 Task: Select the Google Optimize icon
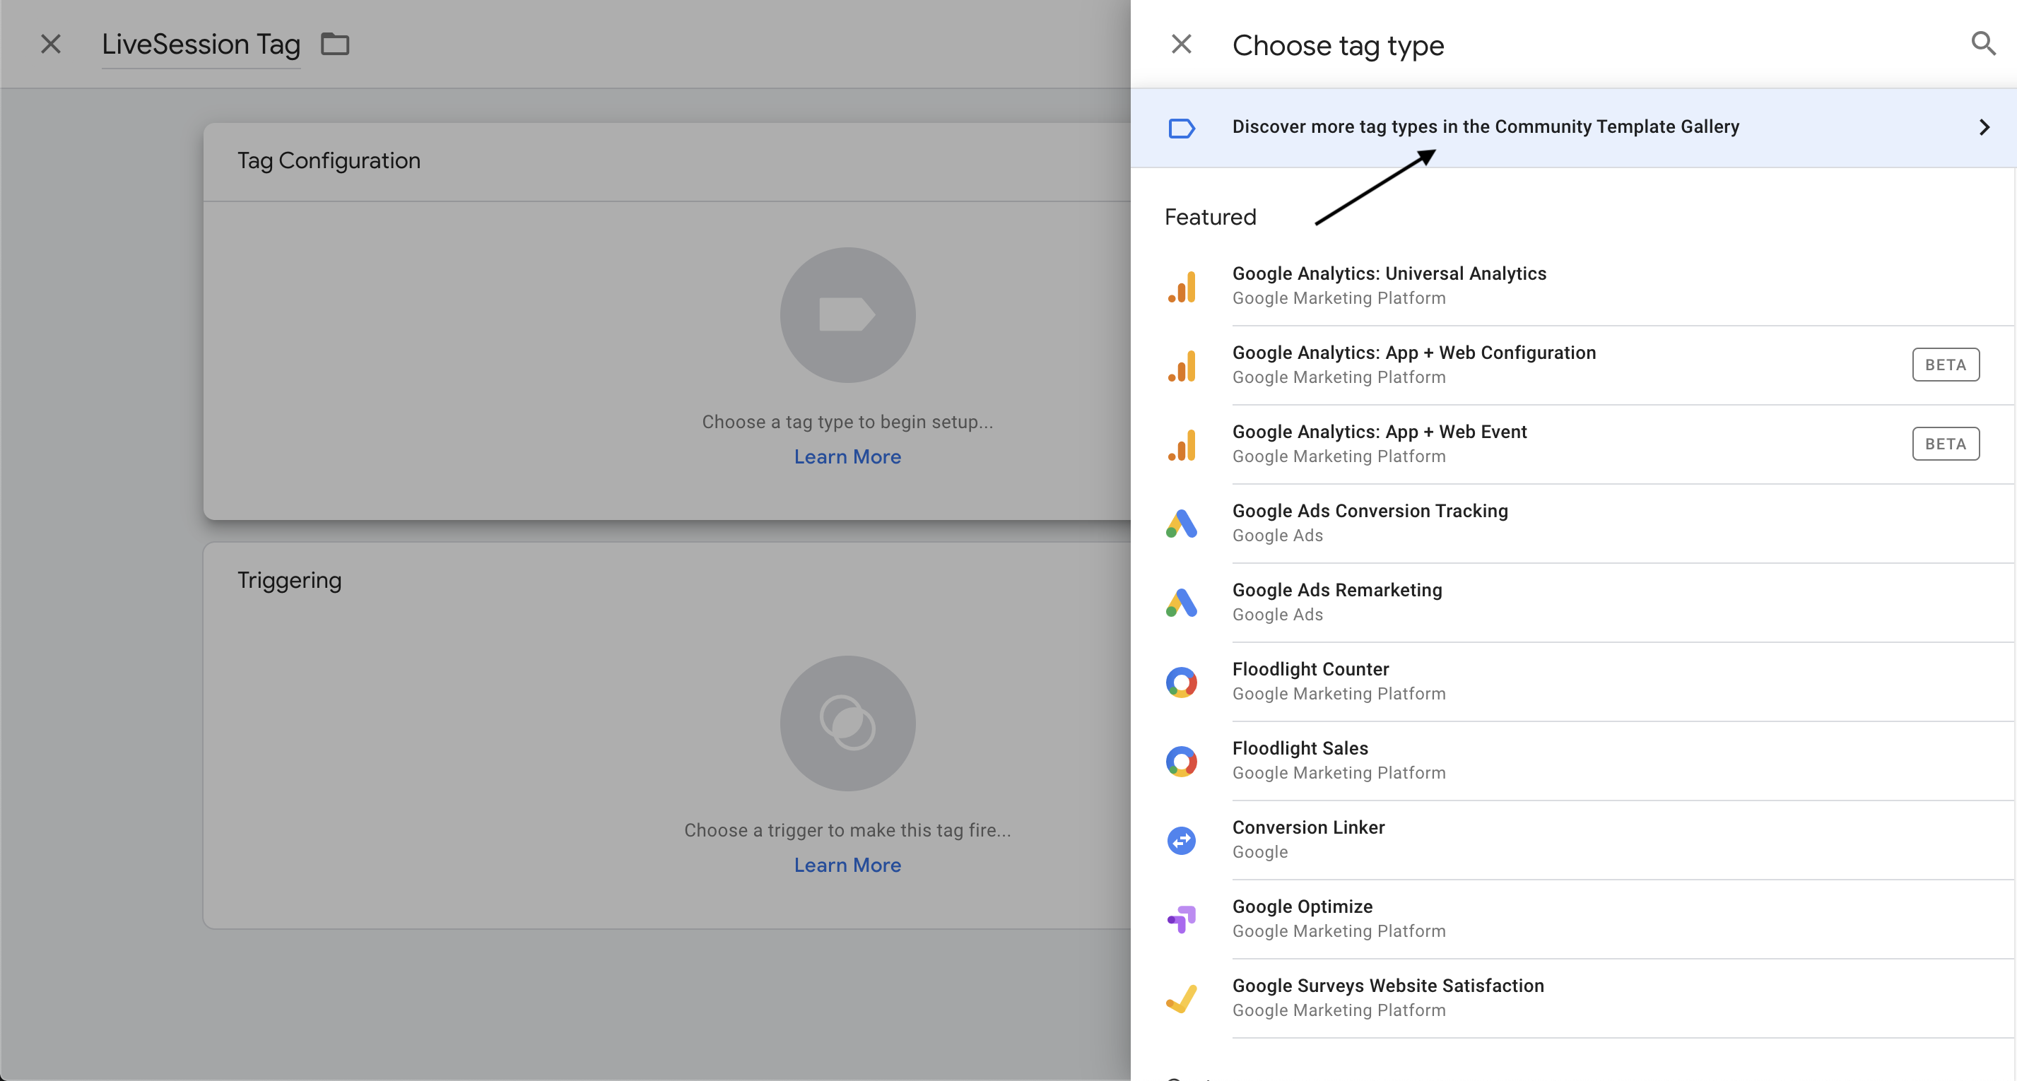(1182, 918)
